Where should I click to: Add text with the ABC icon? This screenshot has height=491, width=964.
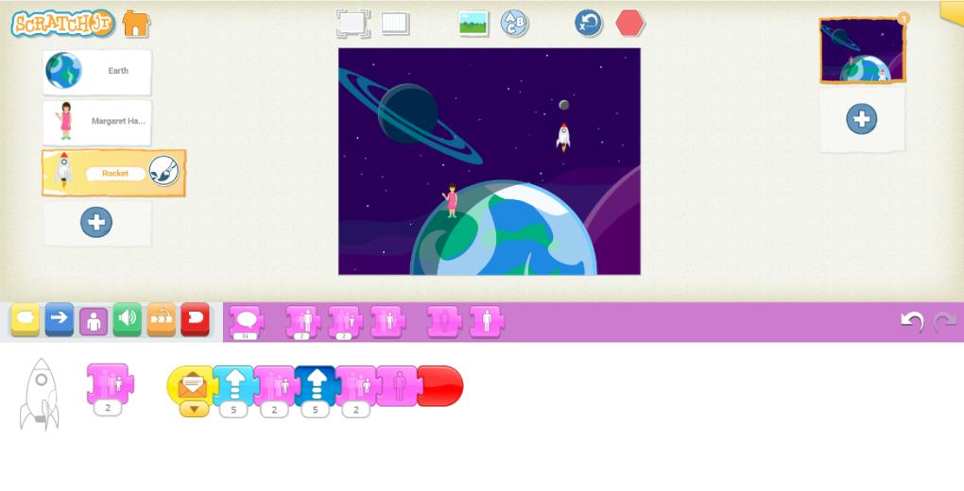[x=514, y=24]
